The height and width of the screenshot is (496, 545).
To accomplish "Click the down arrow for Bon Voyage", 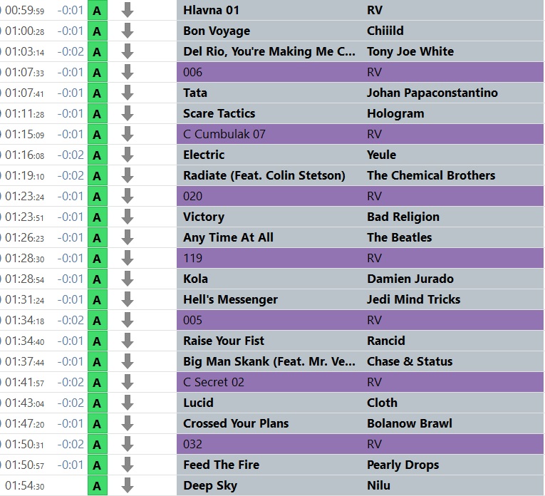I will tap(128, 31).
